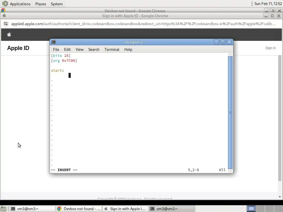Click the terminal icon in terminal title bar
This screenshot has height=212, width=283.
click(54, 42)
